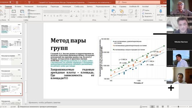Open the EndNote X9 tab

pos(134,7)
